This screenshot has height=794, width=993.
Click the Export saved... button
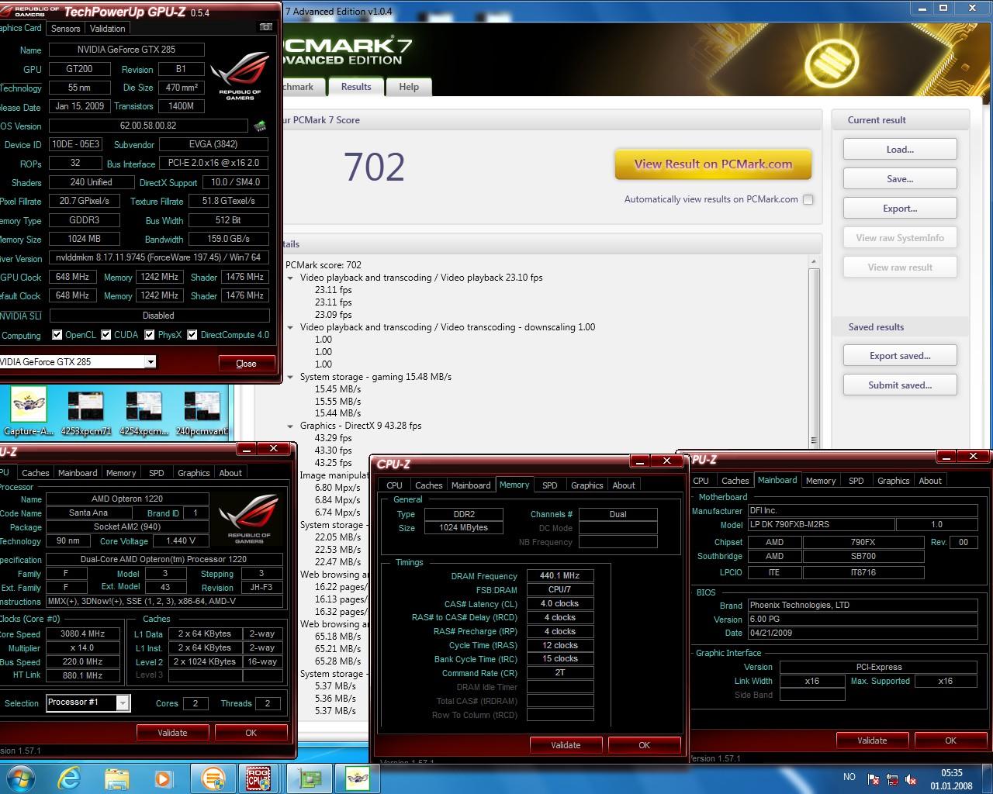click(900, 356)
